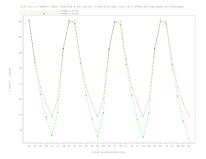This screenshot has width=206, height=159.
Task: Select the PARM=O_MEAN legend label
Action: coord(69,11)
